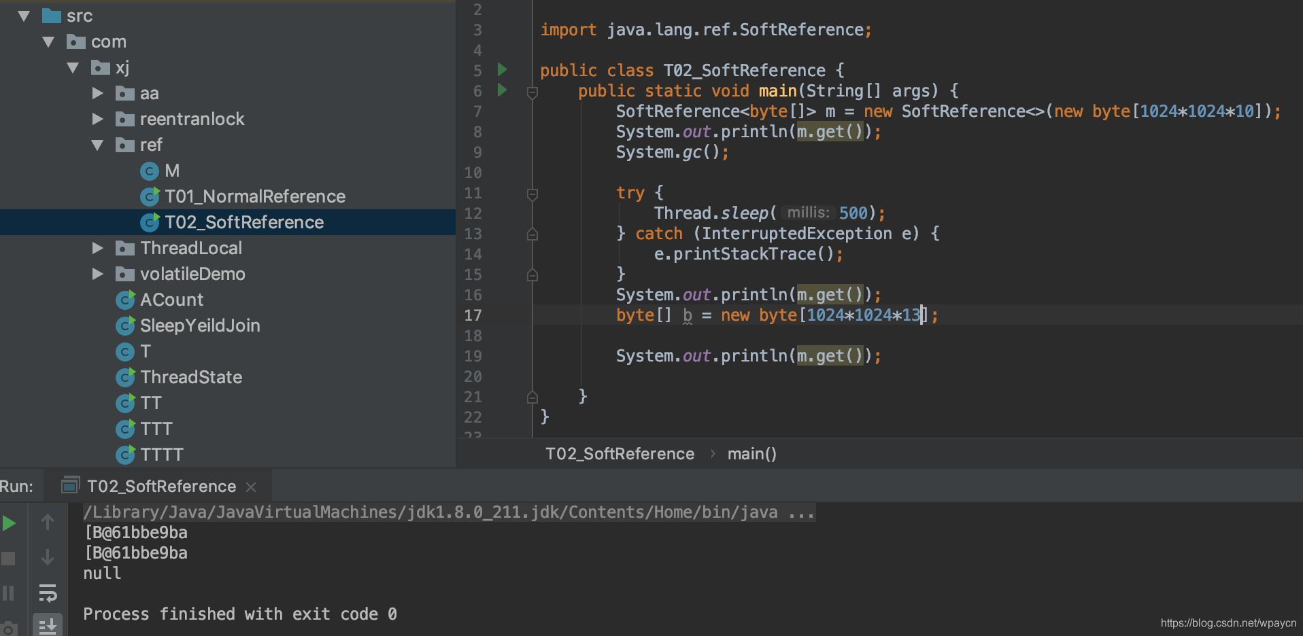The width and height of the screenshot is (1303, 636).
Task: Expand the reentranlock package arrow
Action: click(98, 119)
